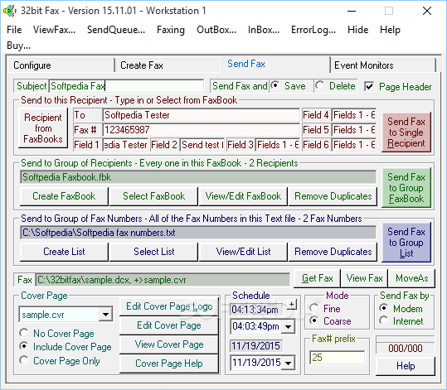Click the Field 5 input box
The height and width of the screenshot is (390, 447).
[x=354, y=130]
